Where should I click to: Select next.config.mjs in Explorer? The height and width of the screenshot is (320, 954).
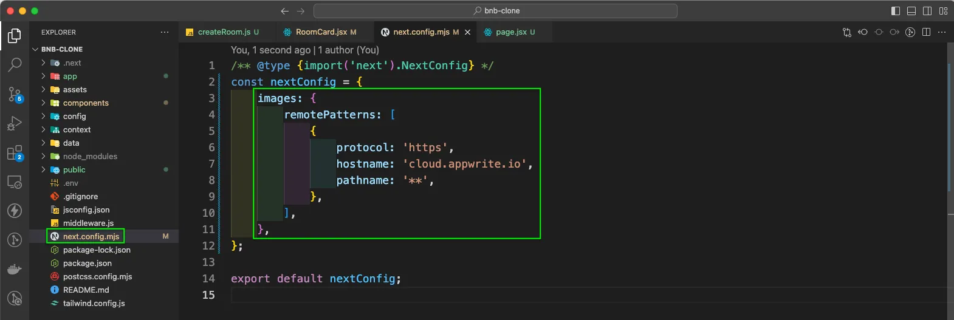click(x=104, y=236)
